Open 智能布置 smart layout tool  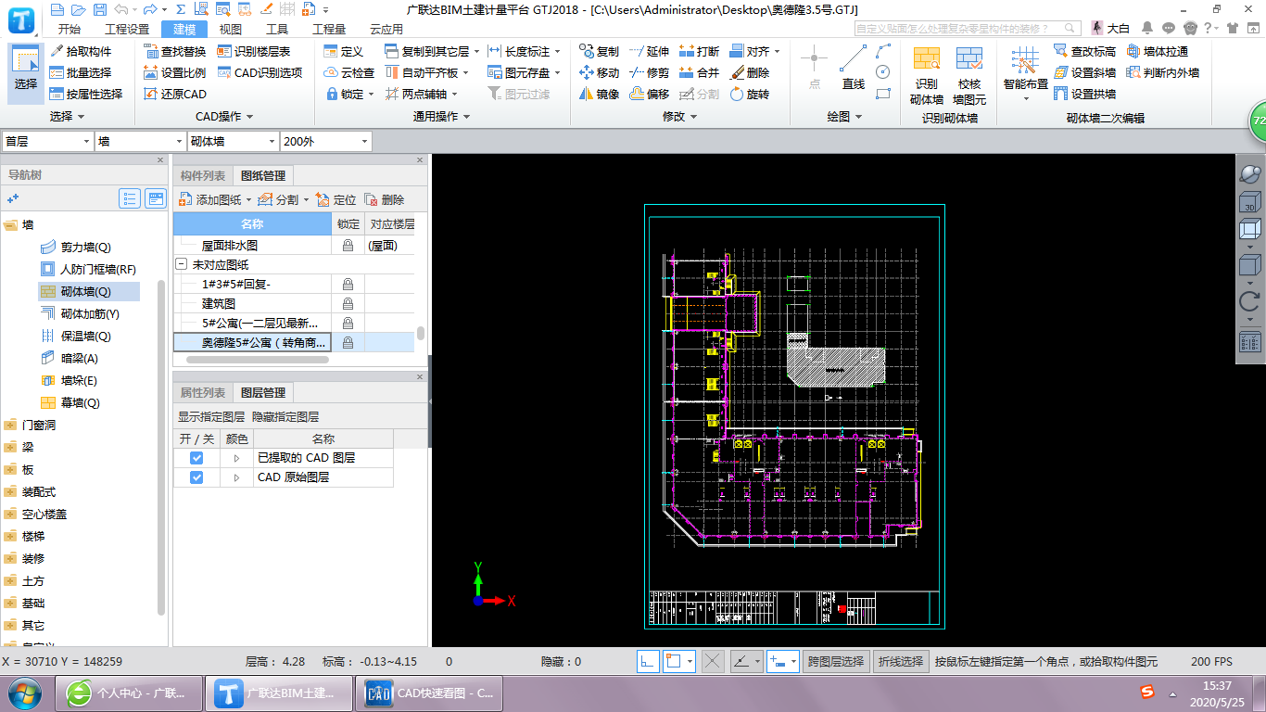pos(1025,74)
